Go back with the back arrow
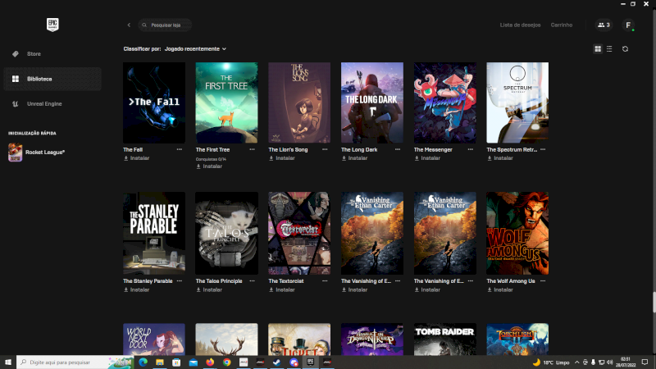656x369 pixels. pyautogui.click(x=129, y=25)
